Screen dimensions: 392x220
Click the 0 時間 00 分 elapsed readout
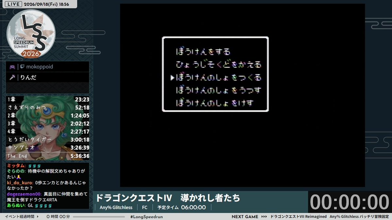tap(58, 217)
